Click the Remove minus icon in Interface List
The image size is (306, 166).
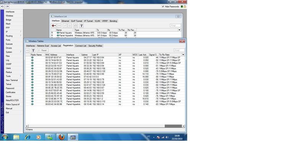coord(59,26)
